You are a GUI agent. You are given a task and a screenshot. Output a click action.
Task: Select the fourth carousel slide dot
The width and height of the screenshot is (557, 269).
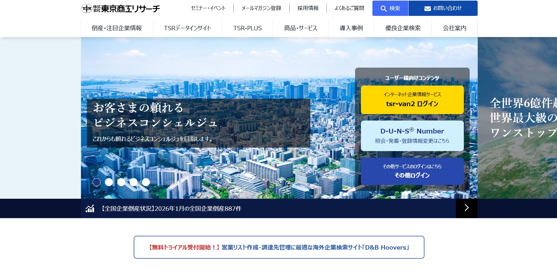[x=134, y=182]
